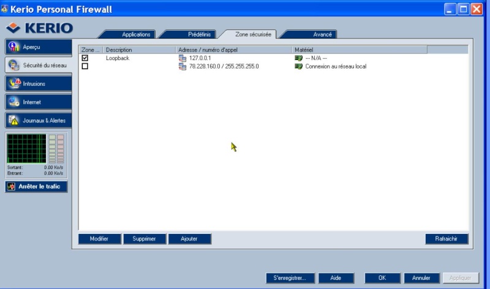The image size is (490, 289).
Task: Confirm with the OK button
Action: (382, 278)
